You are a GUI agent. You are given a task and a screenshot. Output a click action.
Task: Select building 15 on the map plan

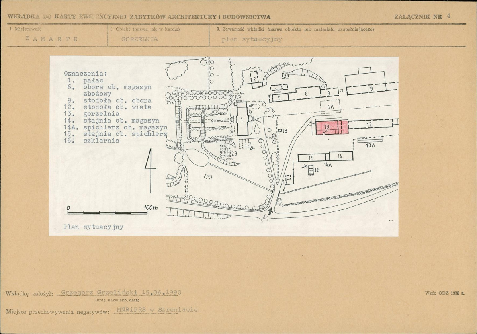pyautogui.click(x=311, y=157)
